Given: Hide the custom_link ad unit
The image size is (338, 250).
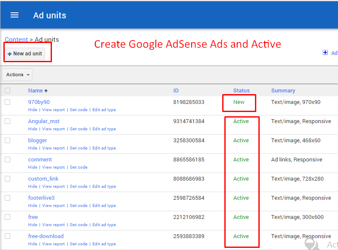Looking at the screenshot, I should coord(32,187).
